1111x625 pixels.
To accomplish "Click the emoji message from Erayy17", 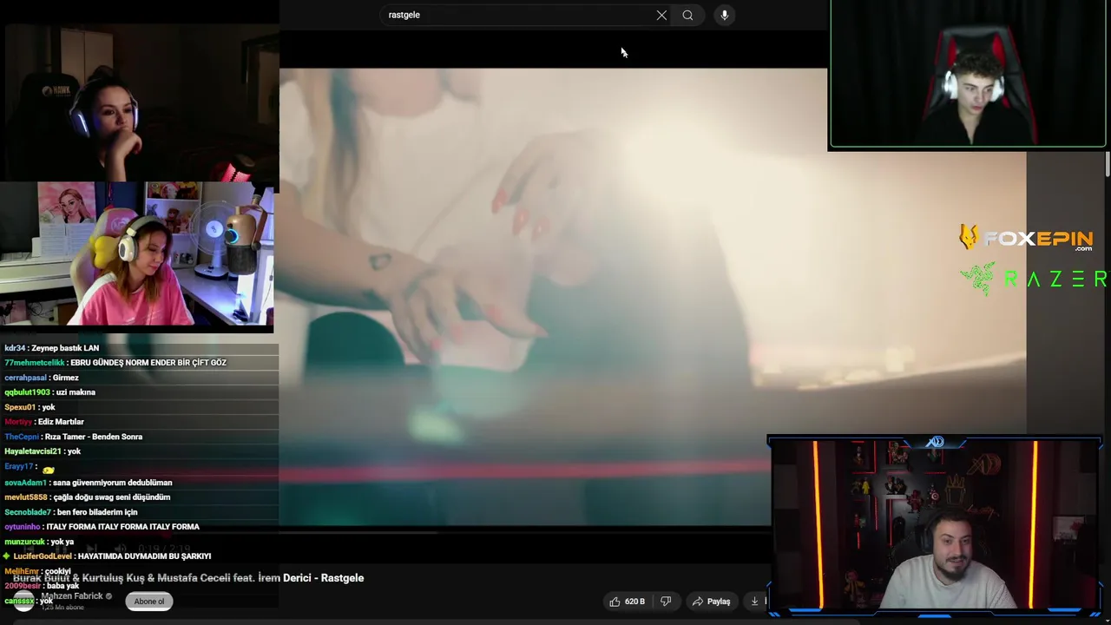I will click(x=48, y=469).
